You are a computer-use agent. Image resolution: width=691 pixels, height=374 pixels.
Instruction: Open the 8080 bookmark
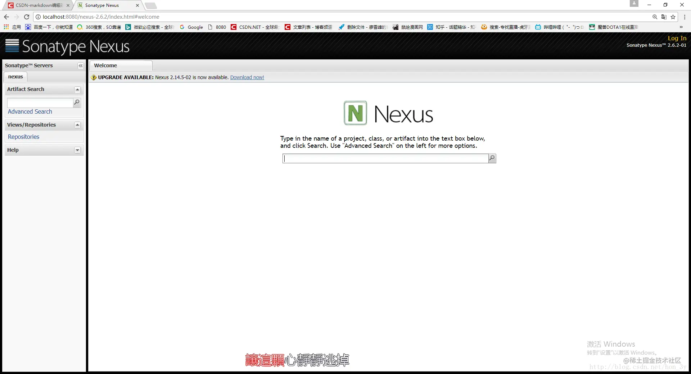(217, 27)
